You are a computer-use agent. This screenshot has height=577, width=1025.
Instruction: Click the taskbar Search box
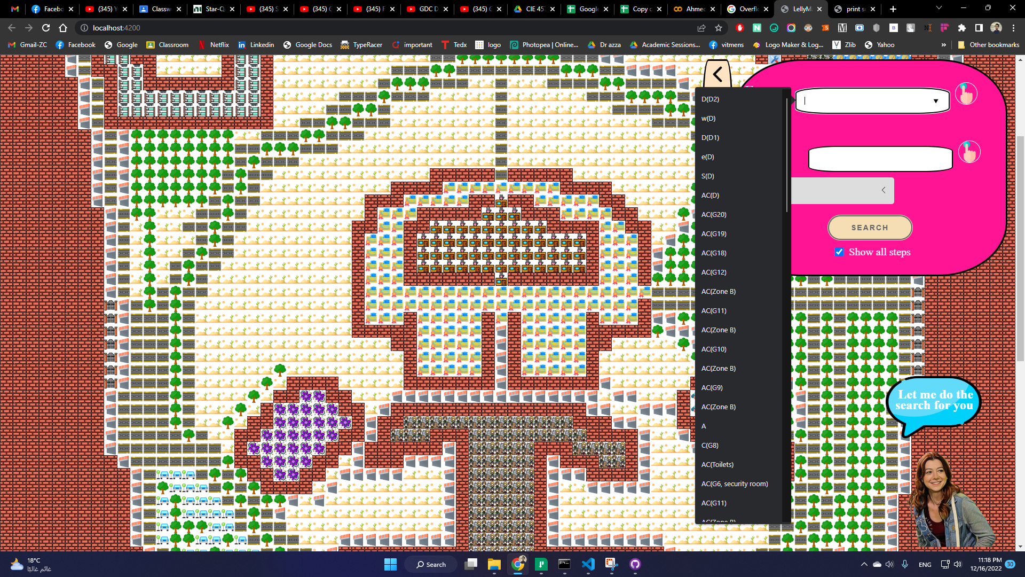[x=431, y=564]
